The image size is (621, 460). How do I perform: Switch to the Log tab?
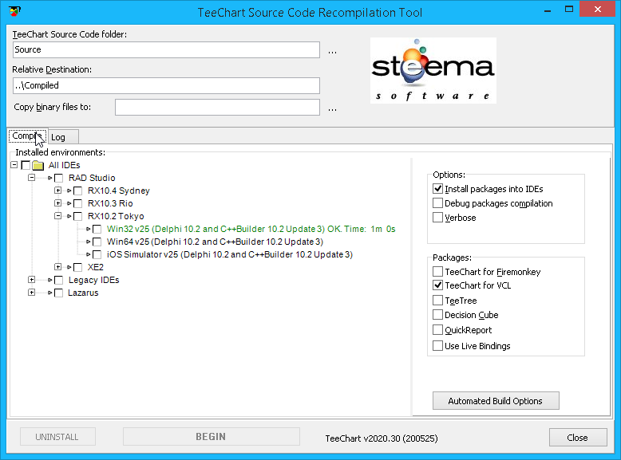click(x=63, y=137)
